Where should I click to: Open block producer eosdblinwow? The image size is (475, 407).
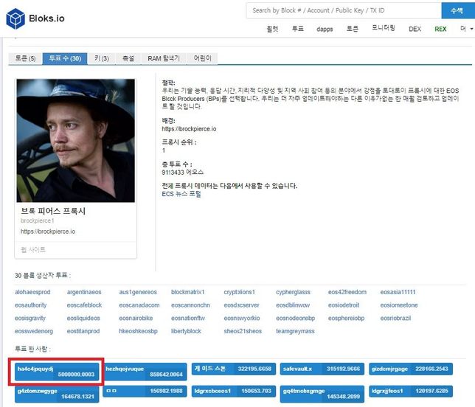[293, 305]
